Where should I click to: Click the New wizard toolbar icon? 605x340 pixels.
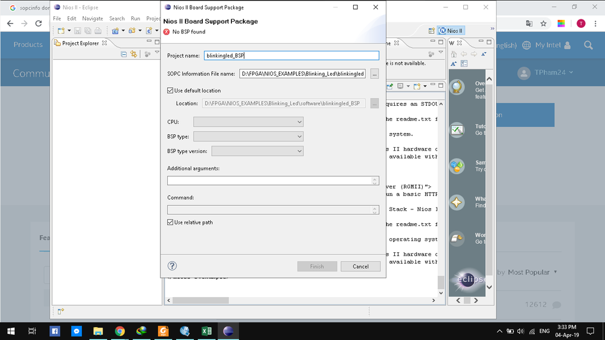tap(61, 31)
